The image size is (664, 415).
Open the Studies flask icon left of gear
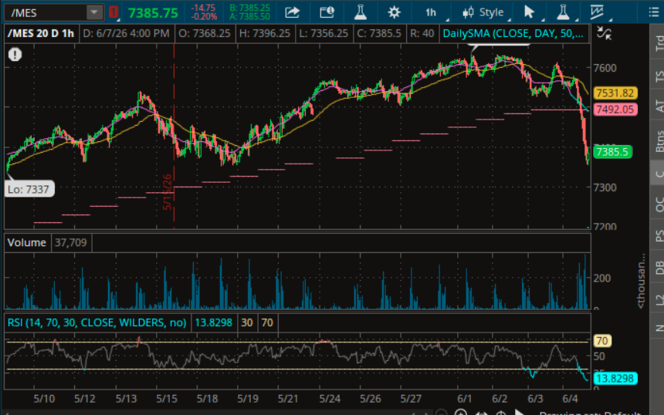(361, 12)
